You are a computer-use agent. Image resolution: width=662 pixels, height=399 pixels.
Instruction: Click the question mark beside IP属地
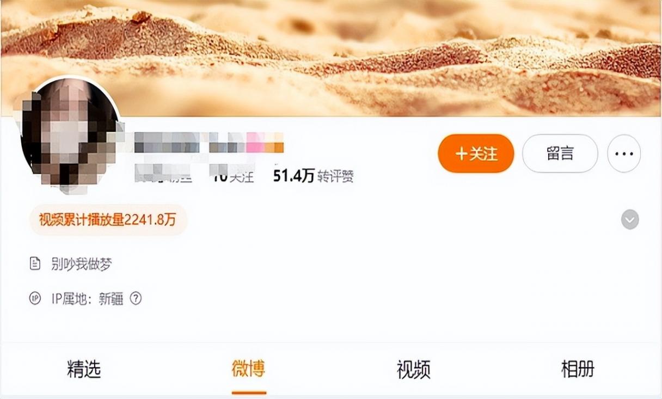click(x=136, y=298)
